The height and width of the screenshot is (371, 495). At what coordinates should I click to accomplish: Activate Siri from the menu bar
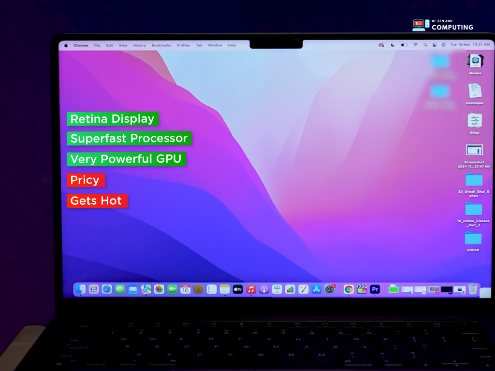coord(444,45)
